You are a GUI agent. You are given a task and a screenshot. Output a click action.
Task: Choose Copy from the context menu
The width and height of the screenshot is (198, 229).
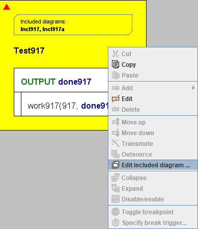tap(153, 64)
